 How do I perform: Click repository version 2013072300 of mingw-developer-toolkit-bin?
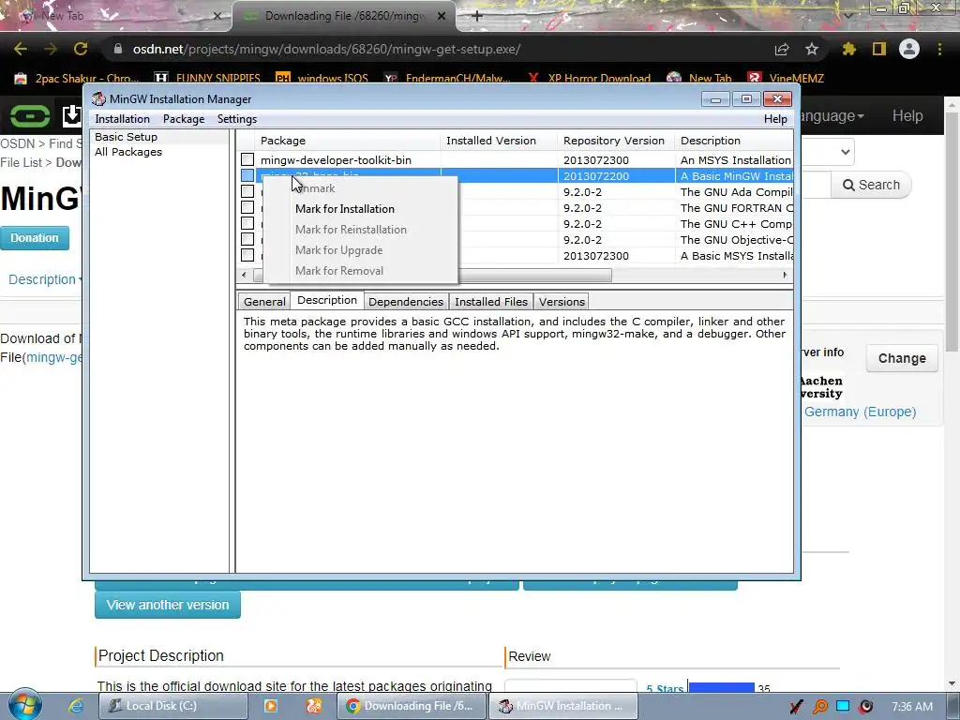(595, 159)
